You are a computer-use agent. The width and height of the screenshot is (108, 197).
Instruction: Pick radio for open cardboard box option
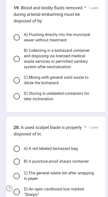(x=17, y=192)
